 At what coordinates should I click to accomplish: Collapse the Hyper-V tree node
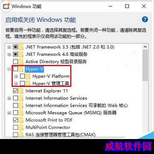point(9,69)
